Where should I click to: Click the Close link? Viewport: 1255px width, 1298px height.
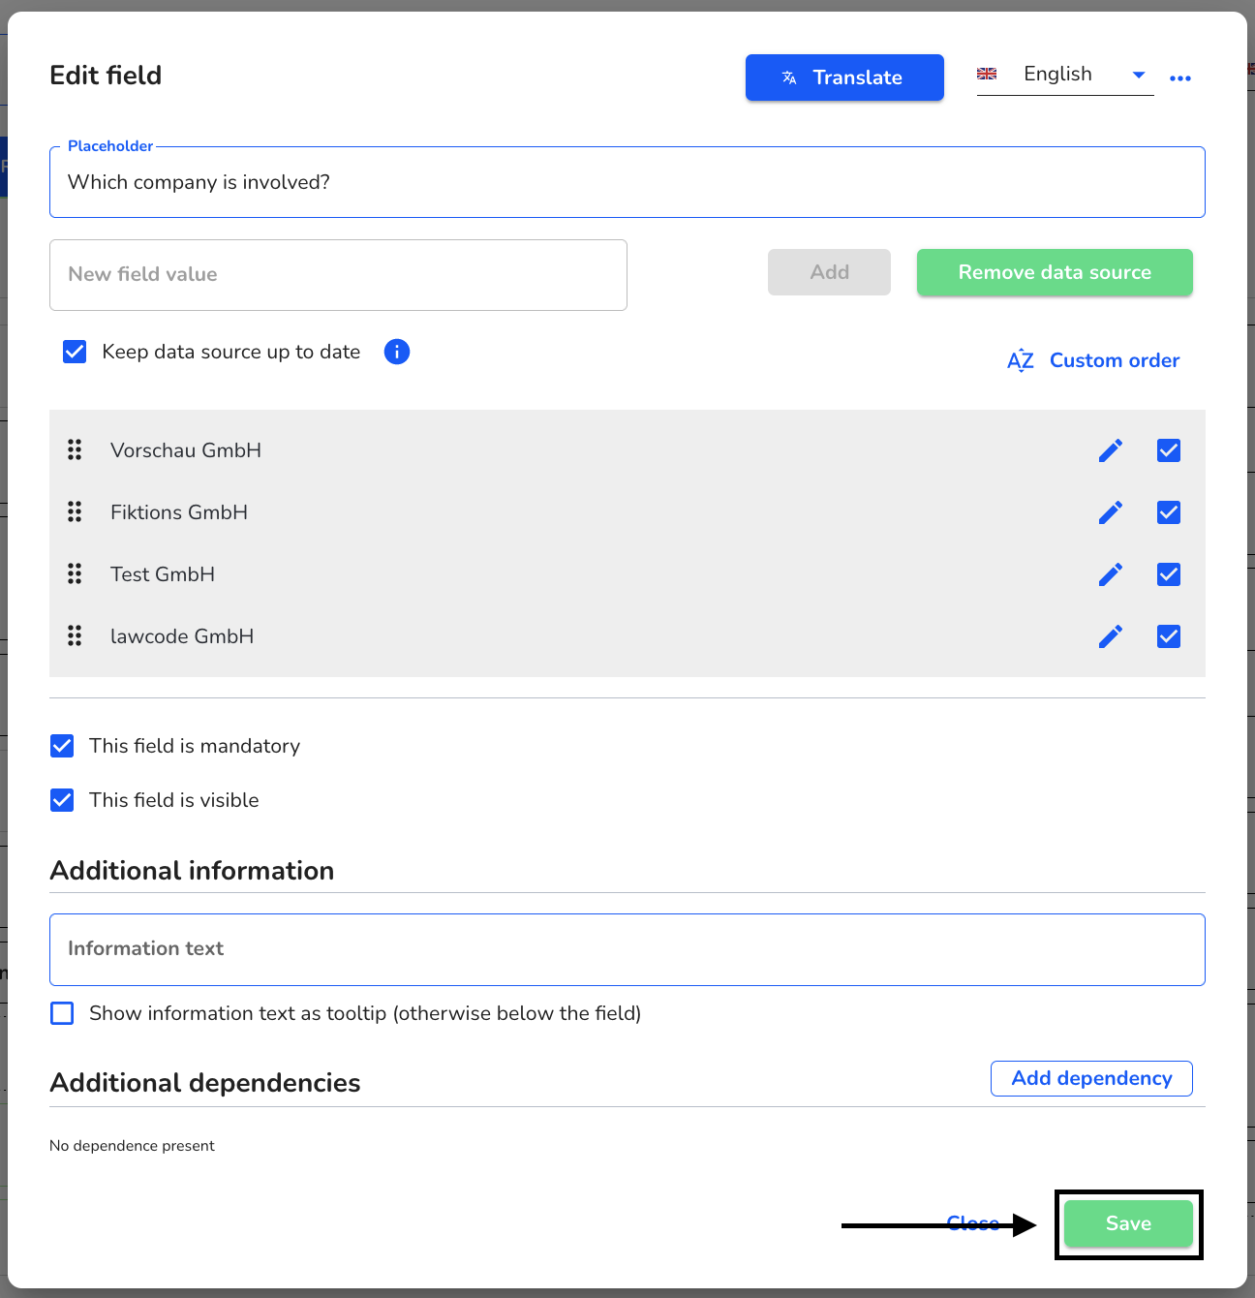point(972,1223)
